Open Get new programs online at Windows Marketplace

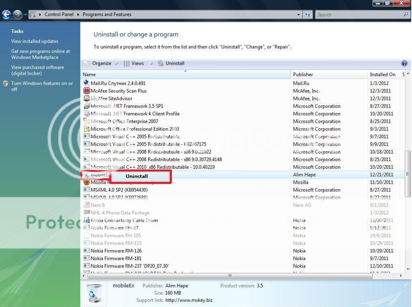[x=40, y=54]
